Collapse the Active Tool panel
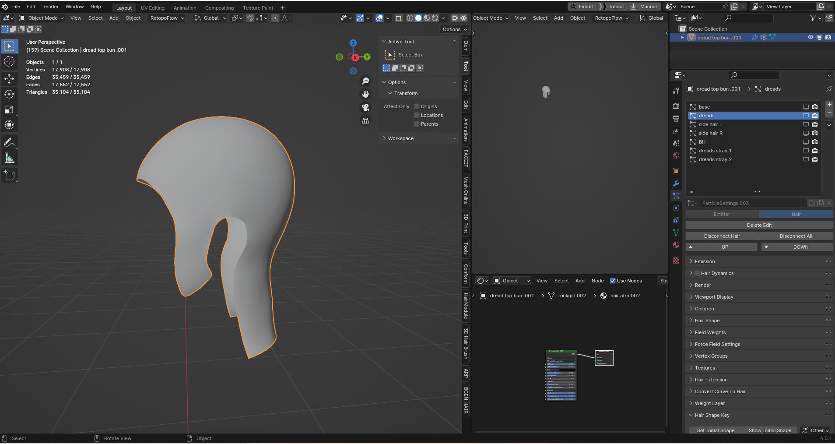 pos(419,42)
